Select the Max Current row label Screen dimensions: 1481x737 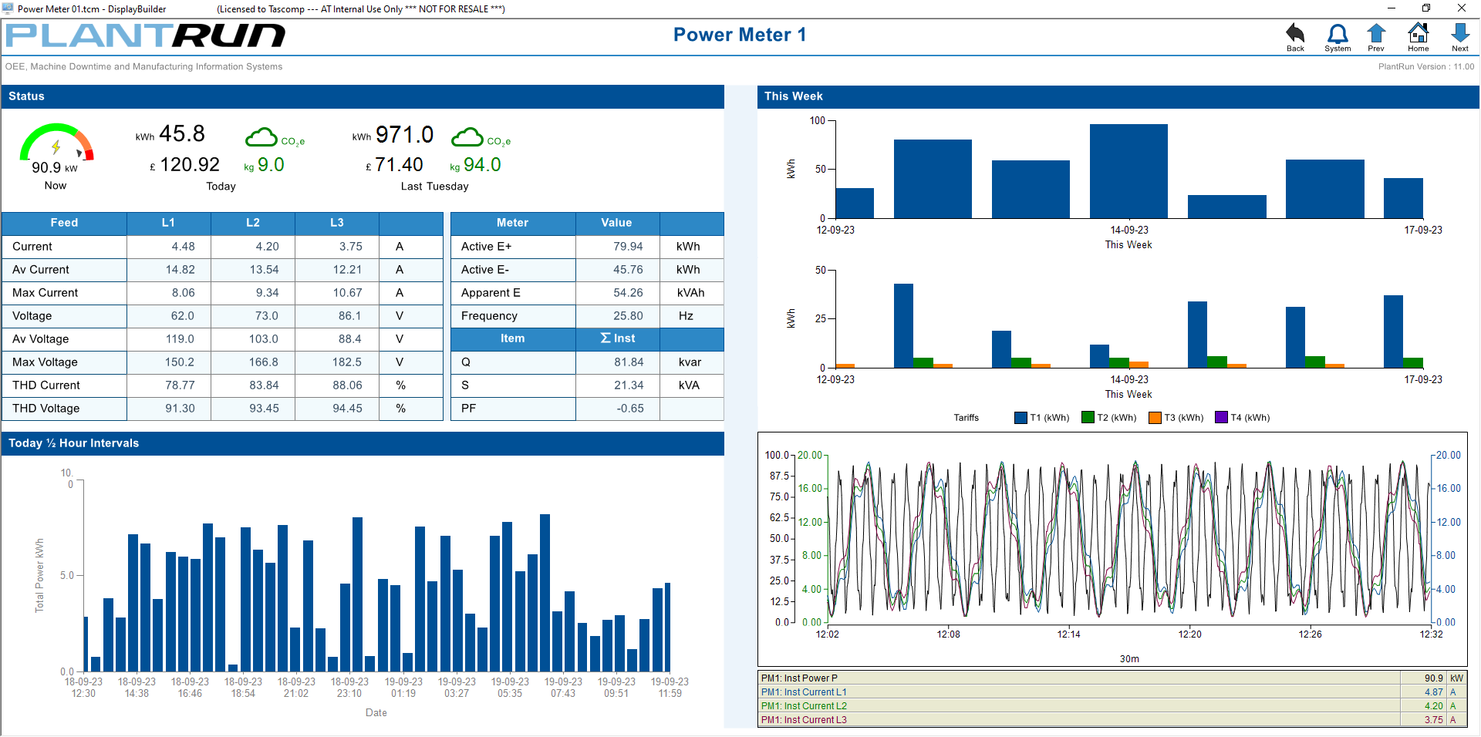click(46, 293)
